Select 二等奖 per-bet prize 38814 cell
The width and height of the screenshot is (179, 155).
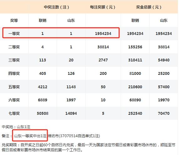coord(103,47)
